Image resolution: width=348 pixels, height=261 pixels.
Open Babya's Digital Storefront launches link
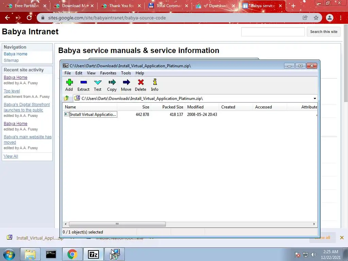(27, 107)
